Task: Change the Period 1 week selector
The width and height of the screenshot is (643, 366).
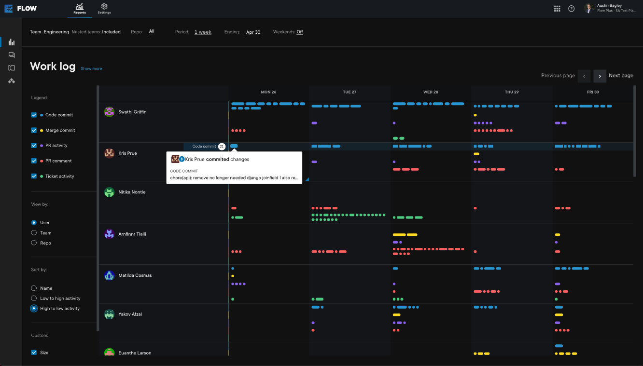Action: pyautogui.click(x=203, y=32)
